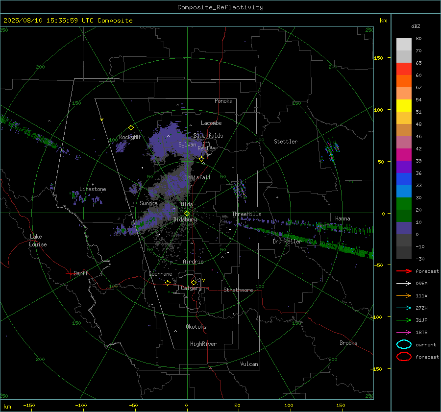Click the ThreeHills town label
The image size is (441, 412).
pos(246,214)
